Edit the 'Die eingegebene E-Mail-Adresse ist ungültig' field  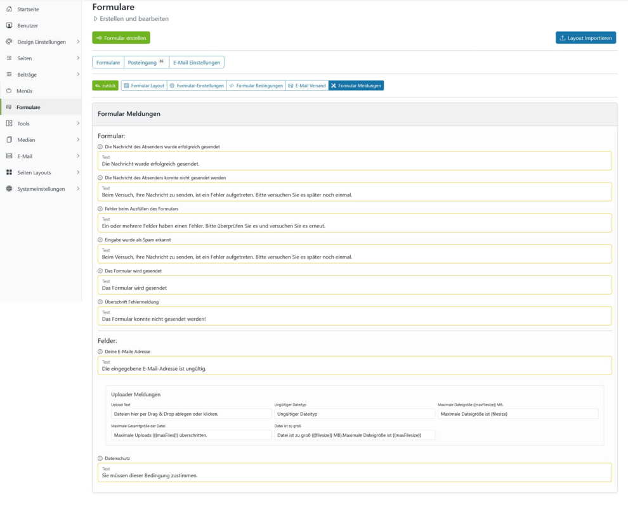(355, 366)
